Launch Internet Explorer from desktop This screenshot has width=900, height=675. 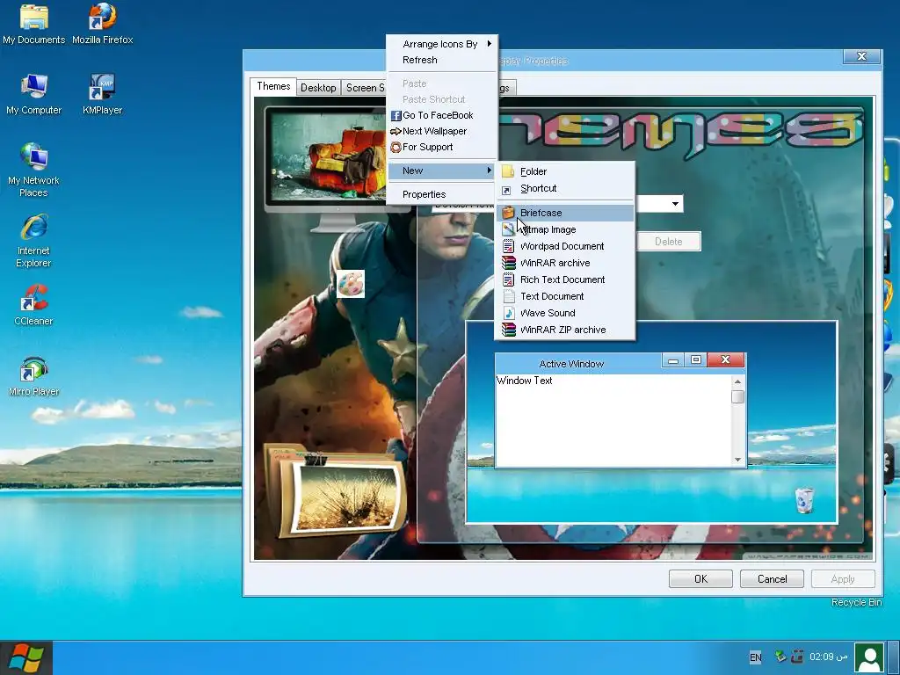(x=34, y=241)
